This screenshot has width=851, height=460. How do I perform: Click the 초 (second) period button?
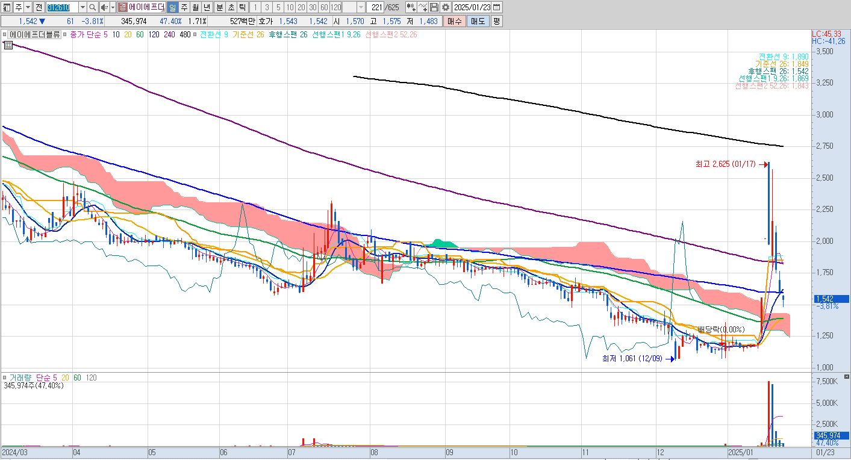tap(230, 7)
